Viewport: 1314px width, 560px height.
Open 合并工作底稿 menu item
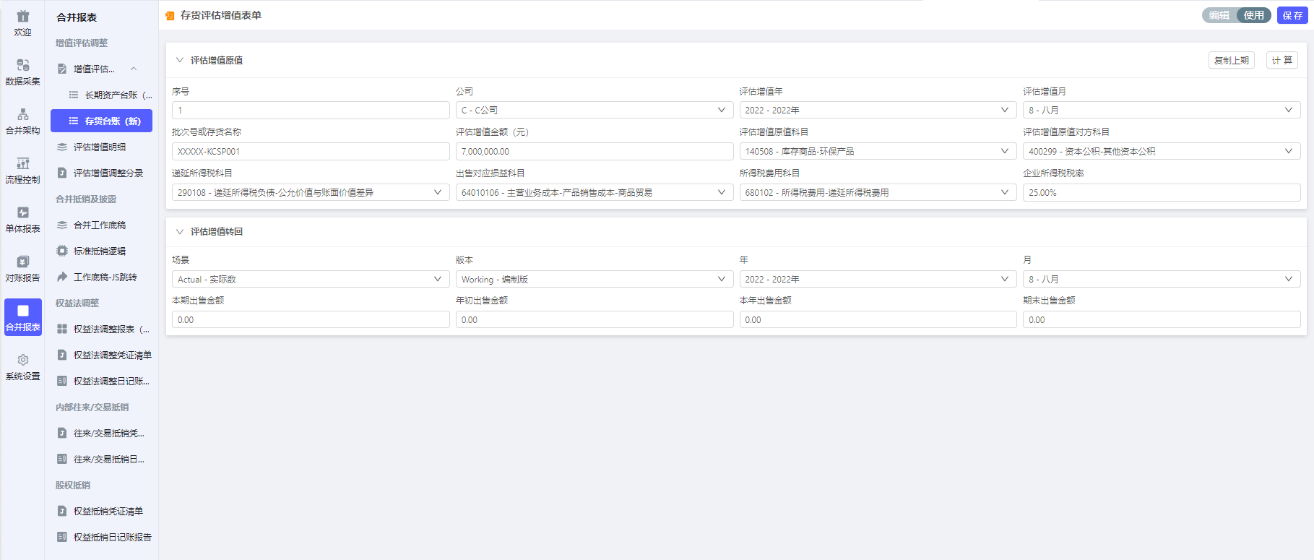pyautogui.click(x=100, y=225)
